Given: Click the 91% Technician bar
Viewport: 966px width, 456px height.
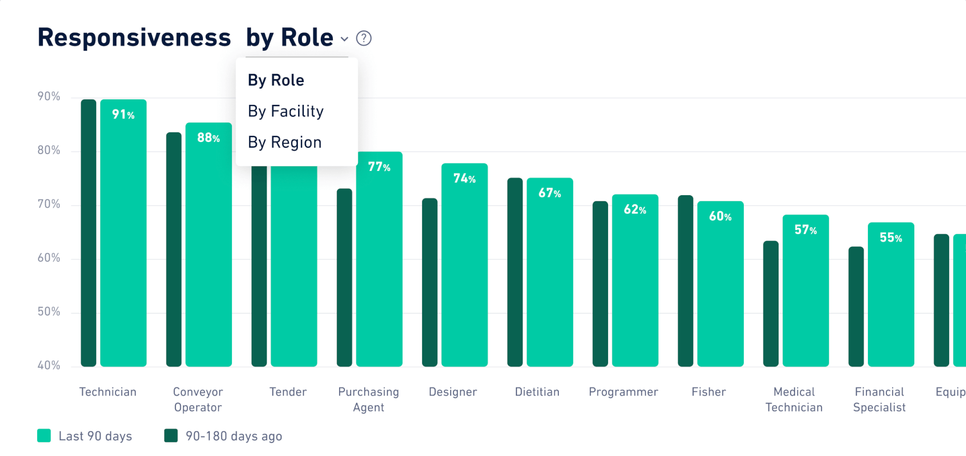Looking at the screenshot, I should [123, 232].
